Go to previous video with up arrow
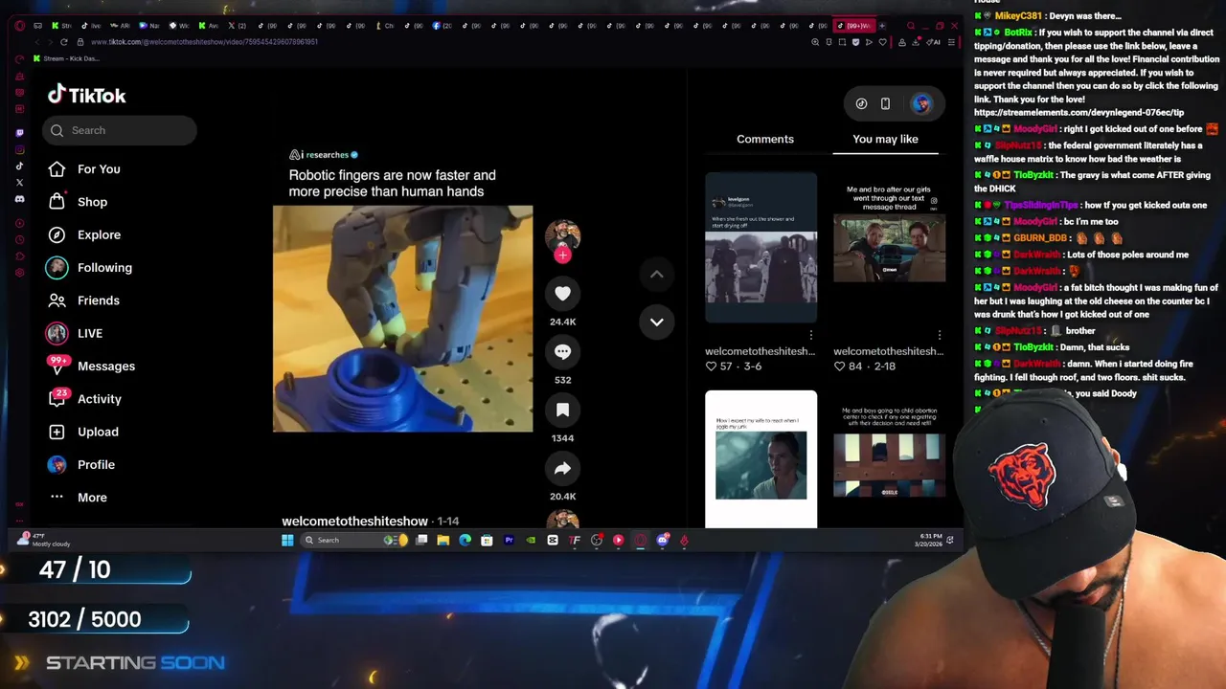The image size is (1226, 689). click(657, 275)
